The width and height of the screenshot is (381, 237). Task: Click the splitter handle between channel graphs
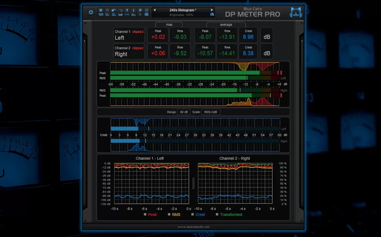(x=193, y=183)
